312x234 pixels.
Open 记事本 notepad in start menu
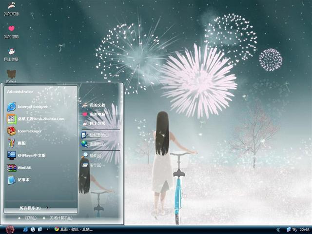pyautogui.click(x=19, y=180)
